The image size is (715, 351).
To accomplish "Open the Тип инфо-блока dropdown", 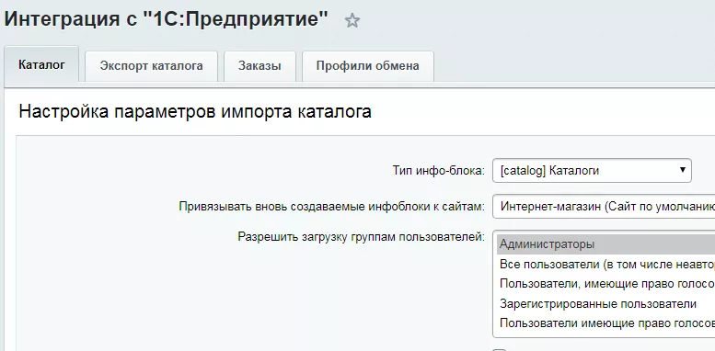I will click(592, 170).
